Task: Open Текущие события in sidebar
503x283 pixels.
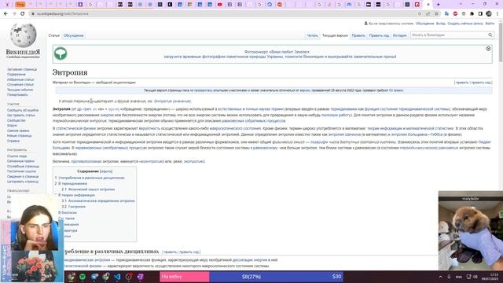Action: pyautogui.click(x=20, y=90)
